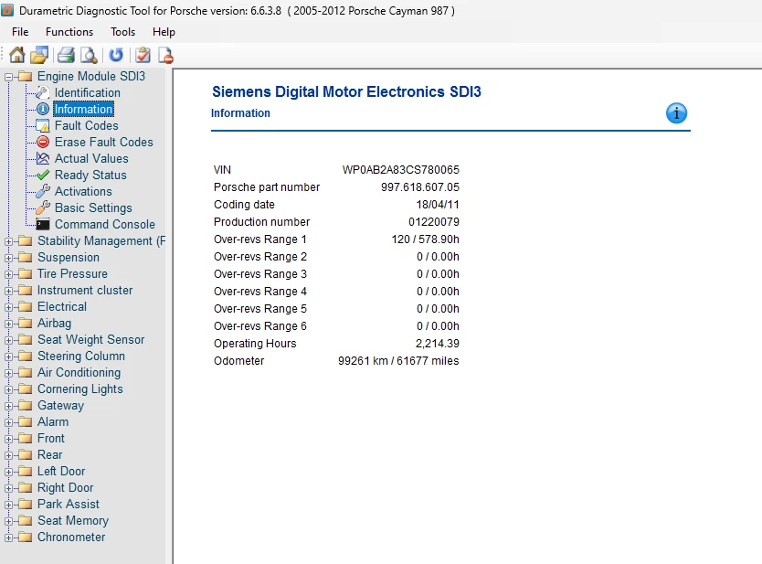
Task: Expand the Instrument cluster tree node
Action: coord(9,291)
